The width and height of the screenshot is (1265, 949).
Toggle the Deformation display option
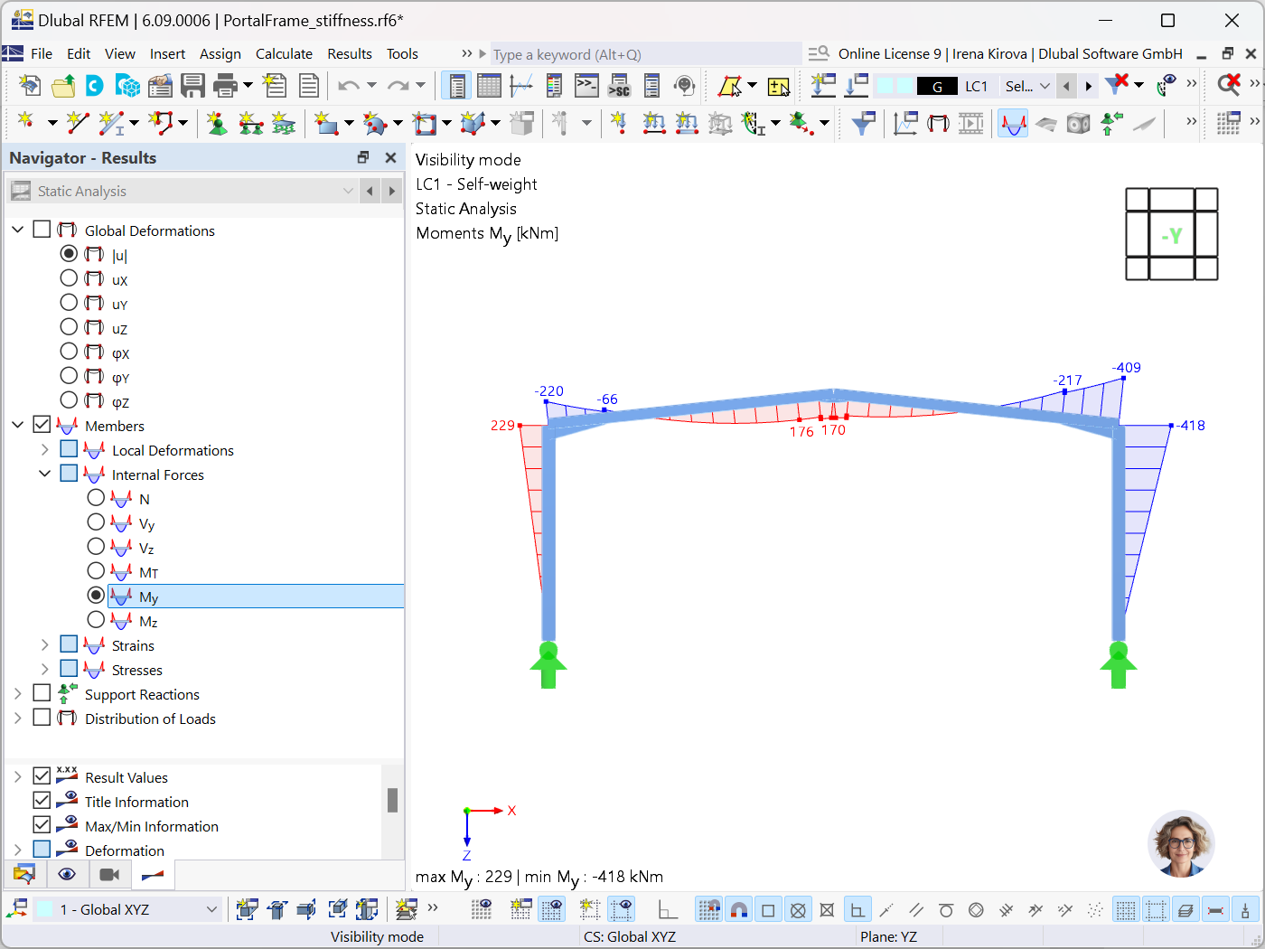click(40, 850)
